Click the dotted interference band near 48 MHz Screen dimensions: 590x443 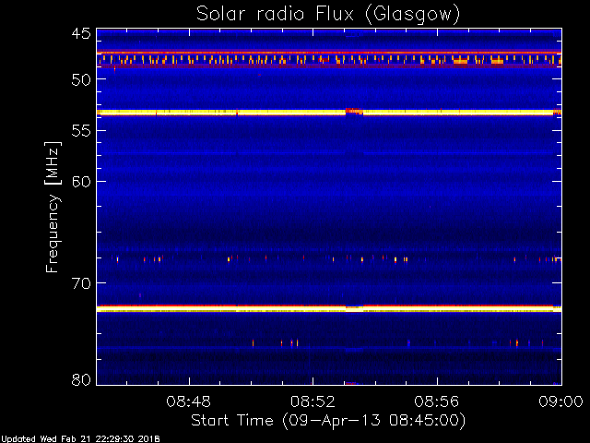[x=329, y=59]
